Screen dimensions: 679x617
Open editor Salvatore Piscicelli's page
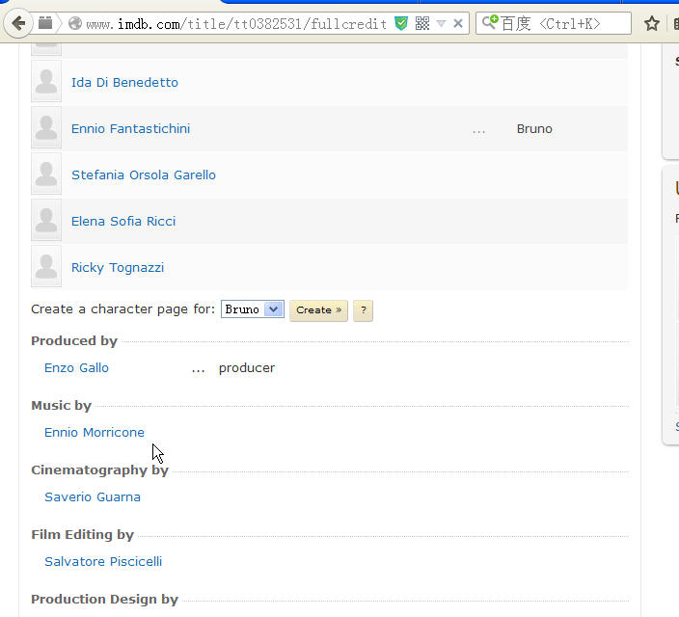tap(103, 562)
